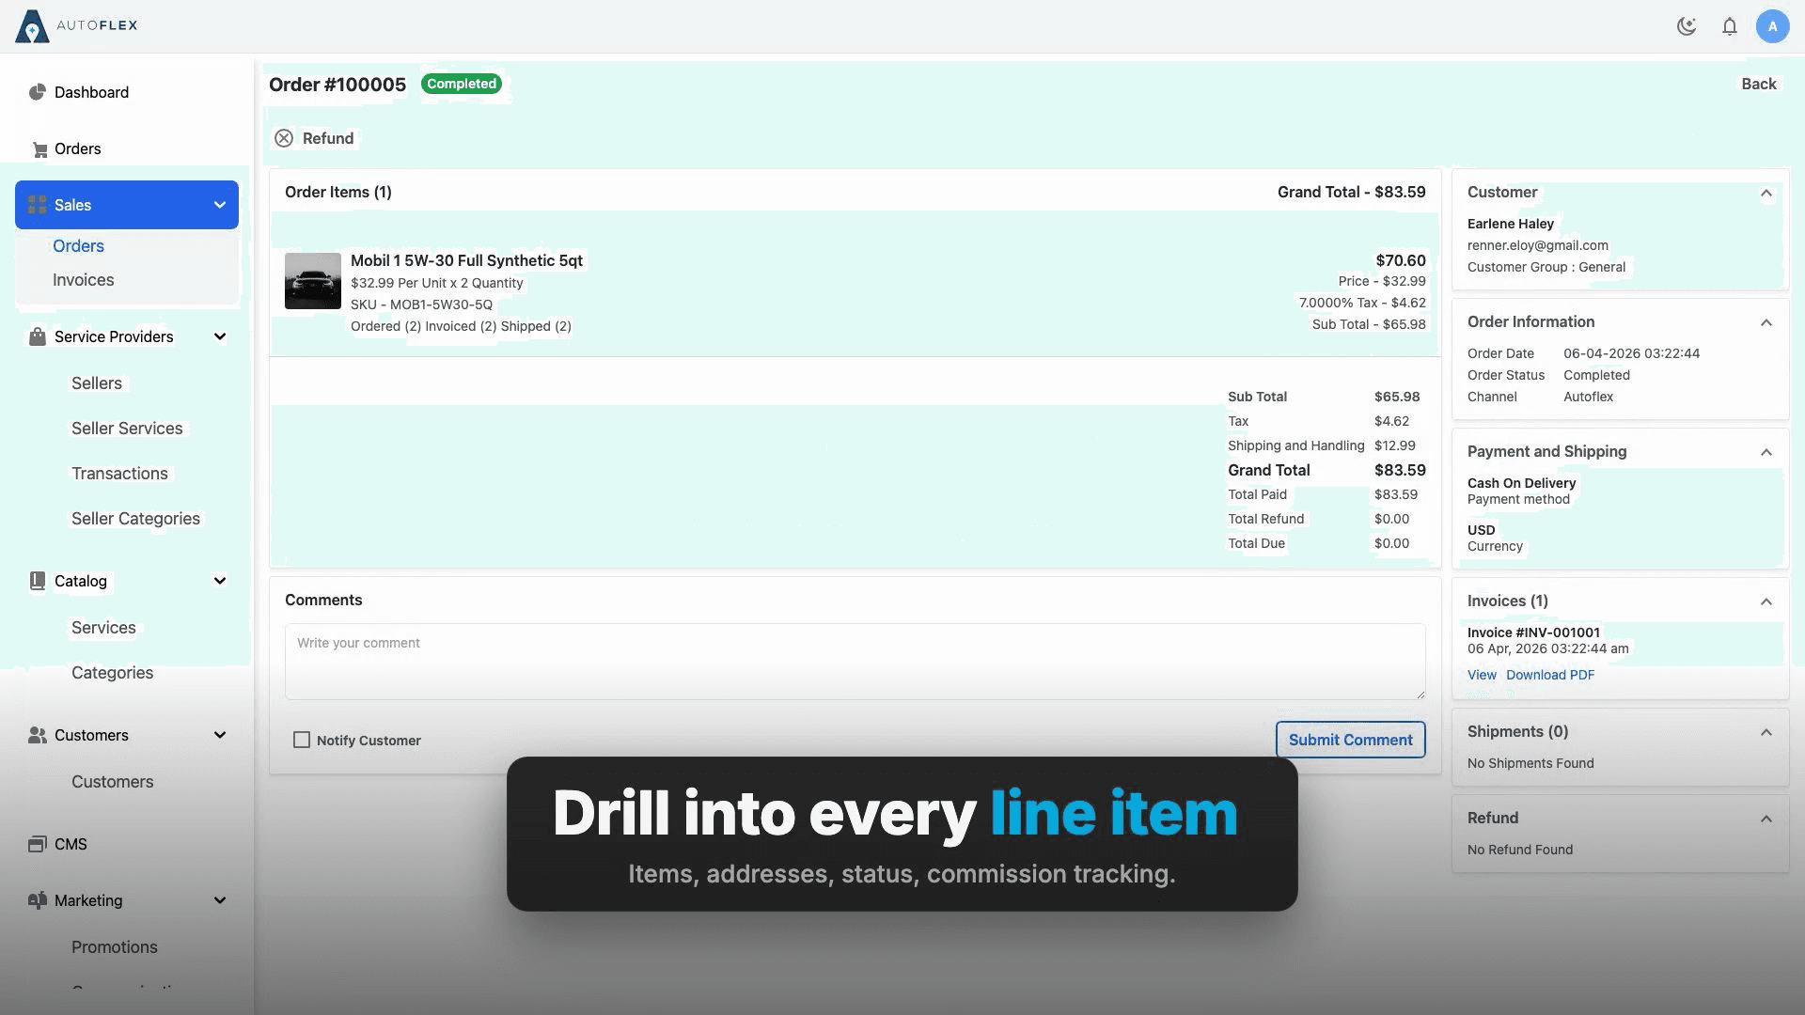Screen dimensions: 1805x1015
Task: Collapse the Customer panel chevron
Action: click(1766, 193)
